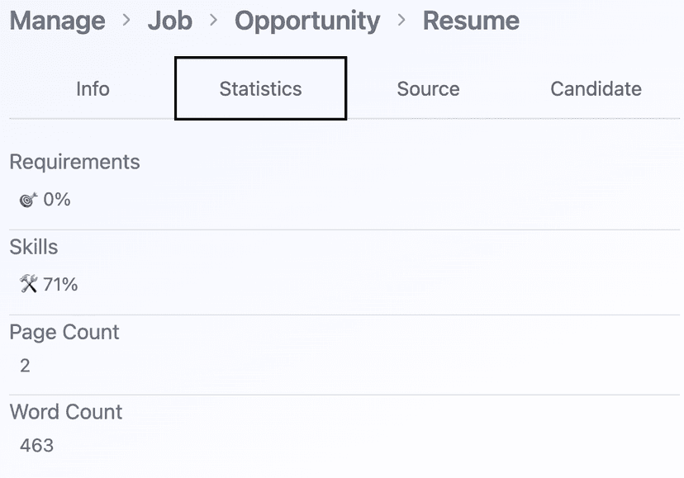Select the Source tab
Screen dimensions: 684x478
point(428,88)
